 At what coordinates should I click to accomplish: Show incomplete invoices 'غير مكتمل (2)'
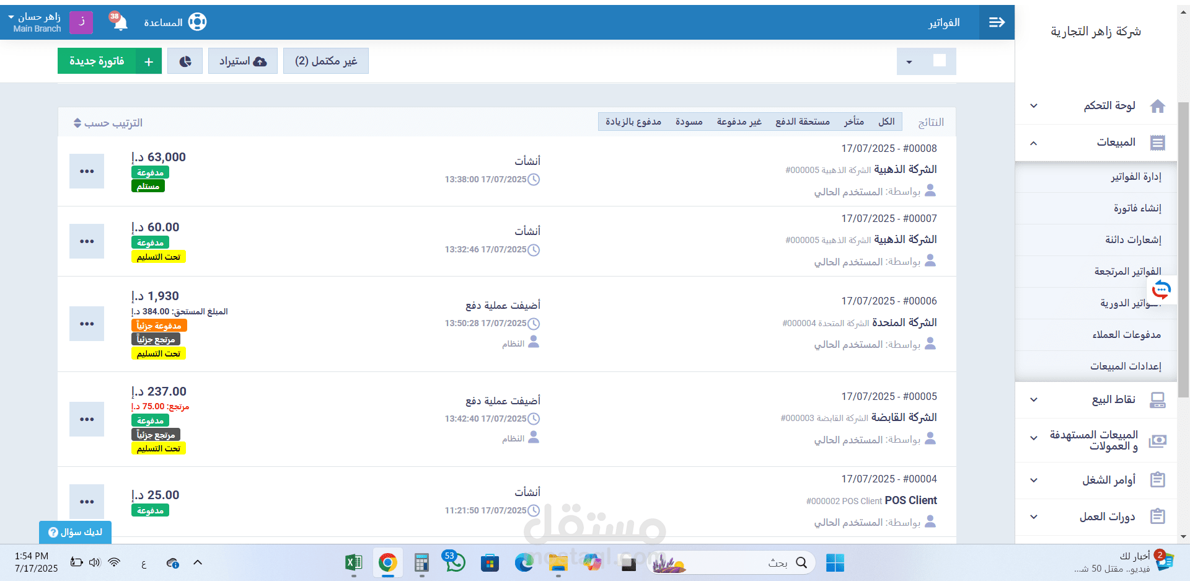326,61
